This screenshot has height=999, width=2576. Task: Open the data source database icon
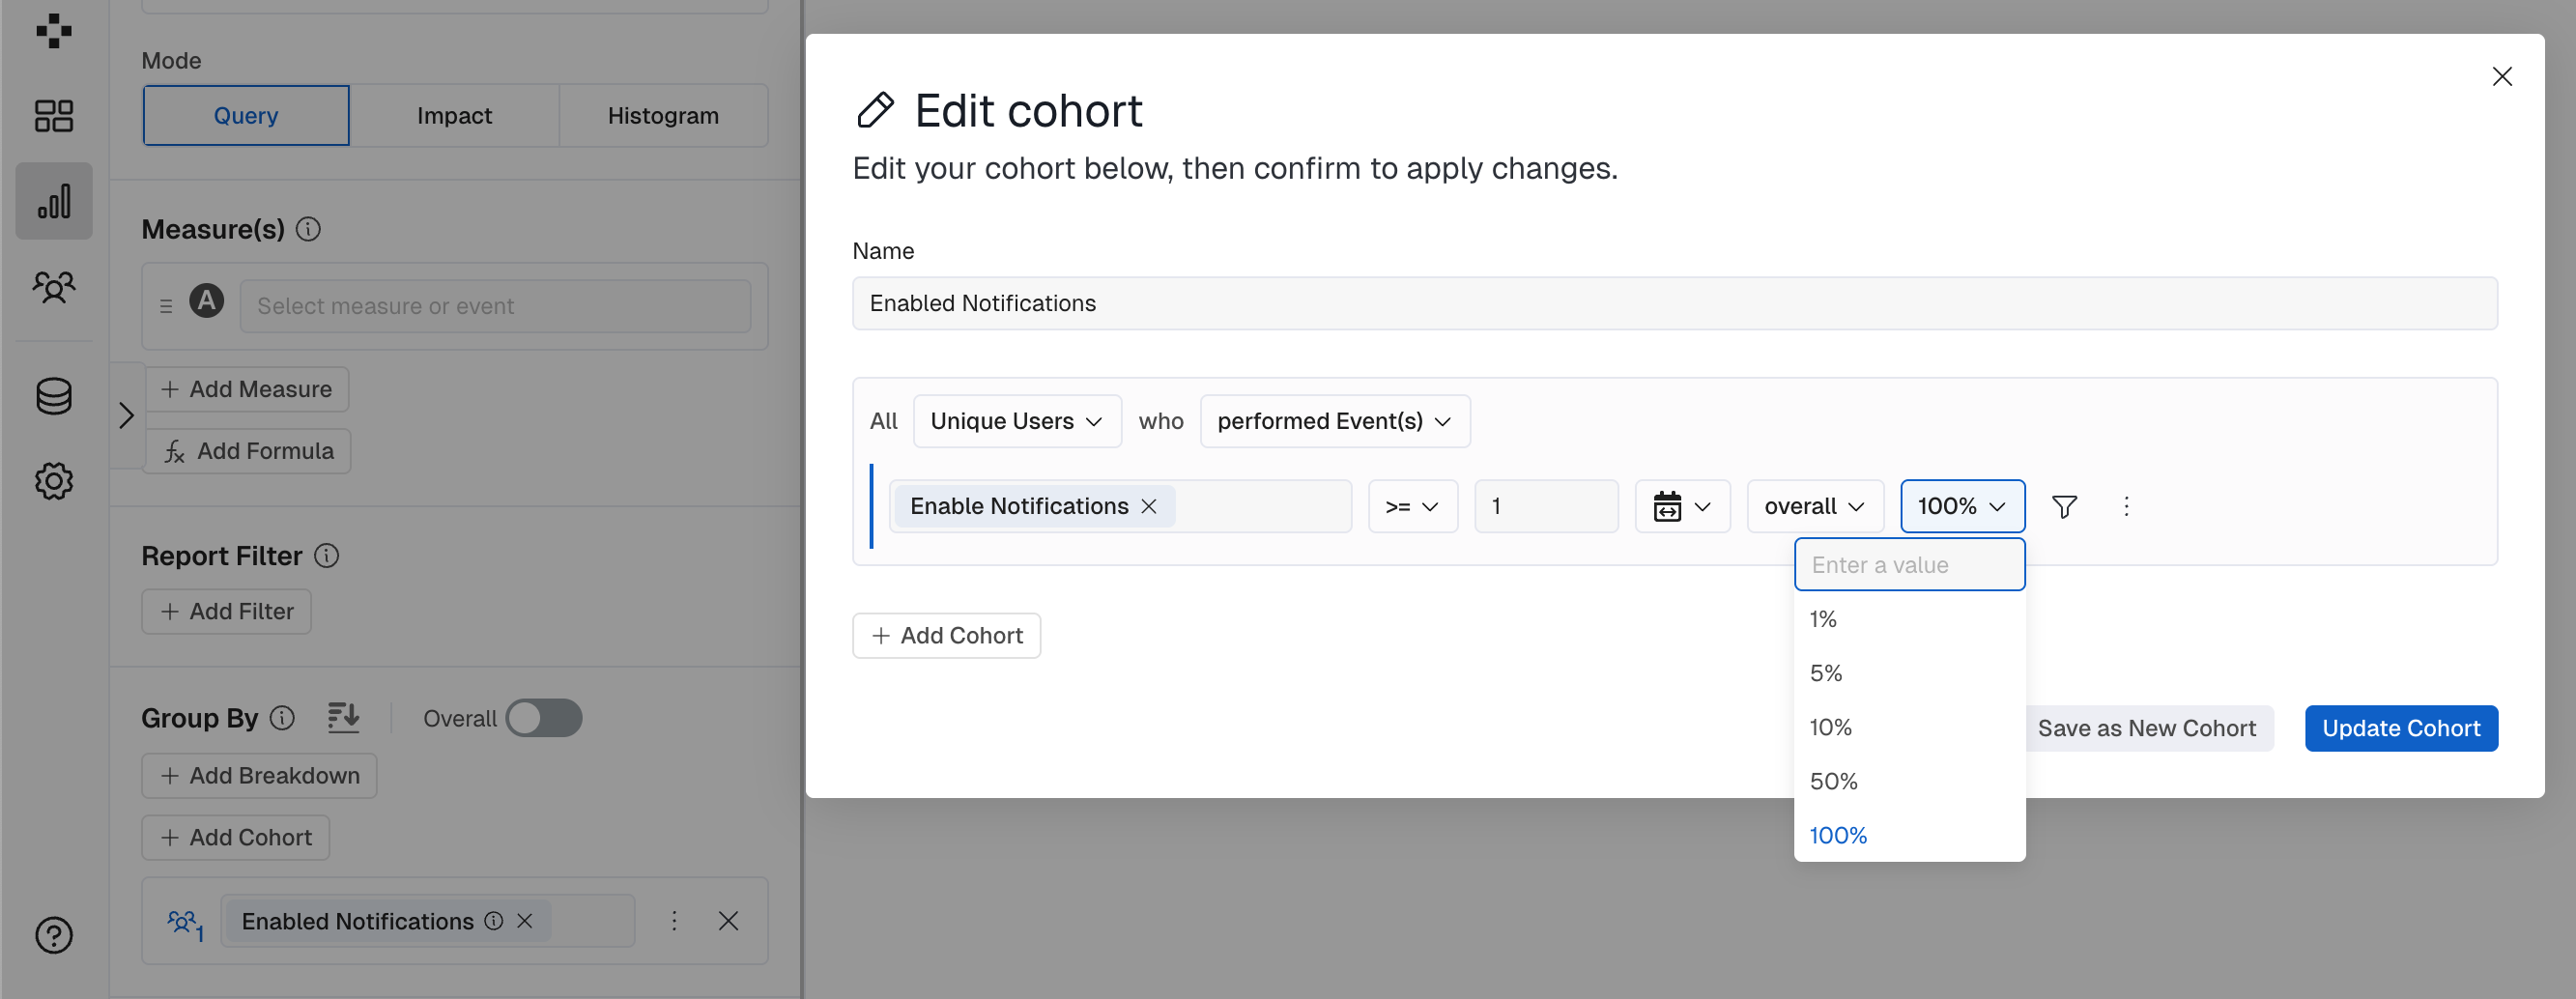(54, 396)
